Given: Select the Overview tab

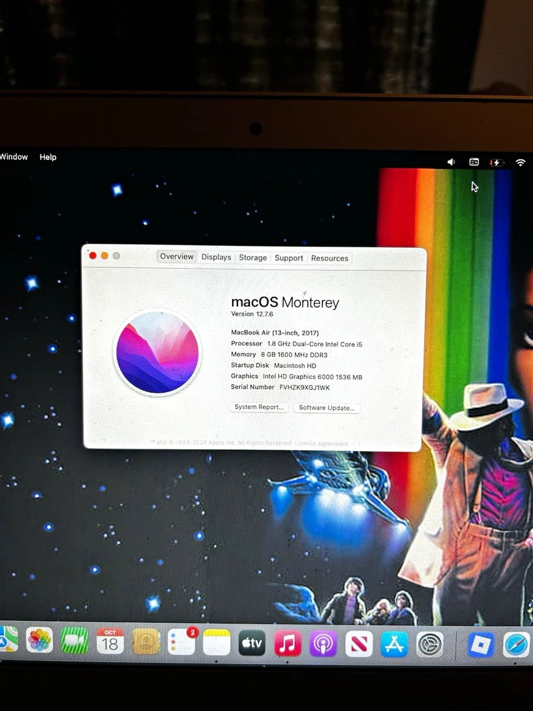Looking at the screenshot, I should click(176, 257).
